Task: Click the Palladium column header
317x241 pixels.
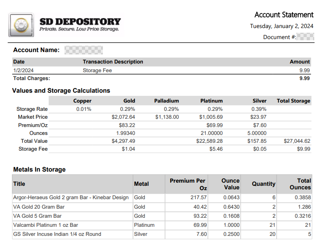Action: [166, 101]
